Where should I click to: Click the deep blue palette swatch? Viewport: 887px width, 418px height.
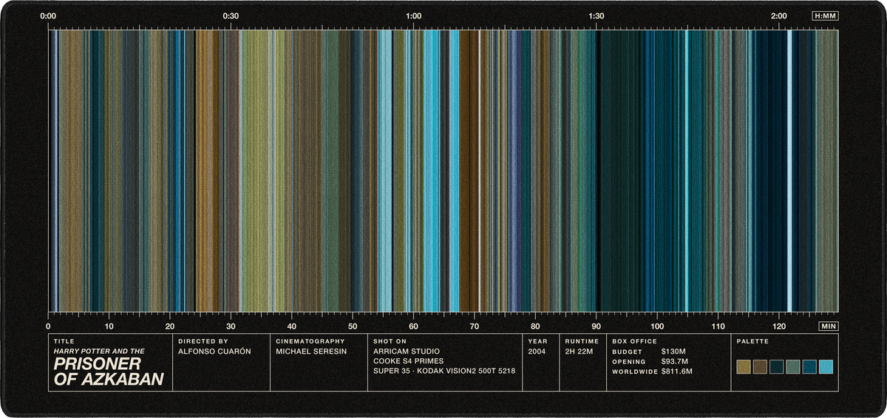(x=809, y=367)
